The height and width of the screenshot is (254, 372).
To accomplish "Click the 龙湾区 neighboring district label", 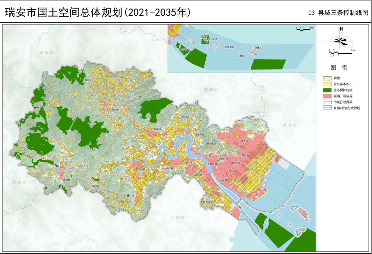I will pos(289,126).
